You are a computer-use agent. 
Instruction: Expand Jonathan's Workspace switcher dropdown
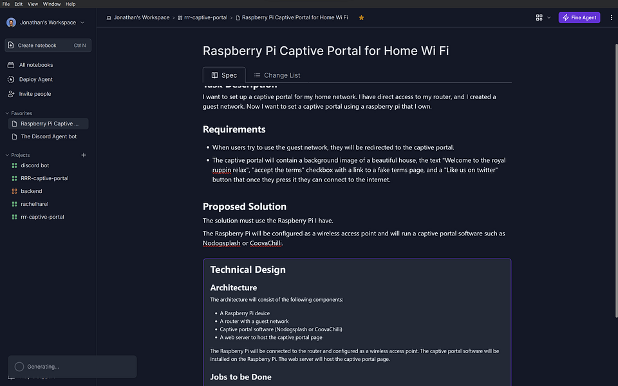[82, 23]
